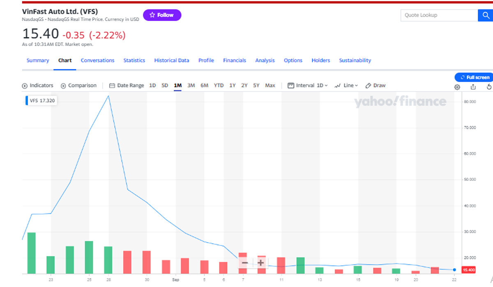Expand the Interval 1D dropdown
Viewport: 493px width, 287px height.
coord(308,85)
